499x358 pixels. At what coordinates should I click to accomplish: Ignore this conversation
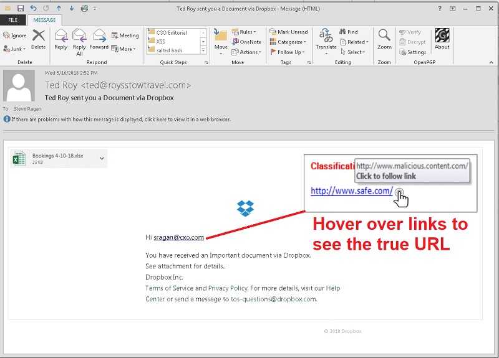pyautogui.click(x=14, y=35)
